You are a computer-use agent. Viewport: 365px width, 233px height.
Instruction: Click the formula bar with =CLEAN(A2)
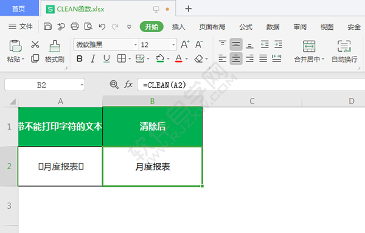[251, 85]
